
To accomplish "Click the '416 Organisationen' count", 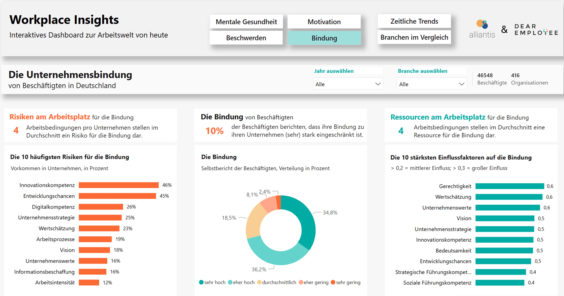I will (529, 79).
